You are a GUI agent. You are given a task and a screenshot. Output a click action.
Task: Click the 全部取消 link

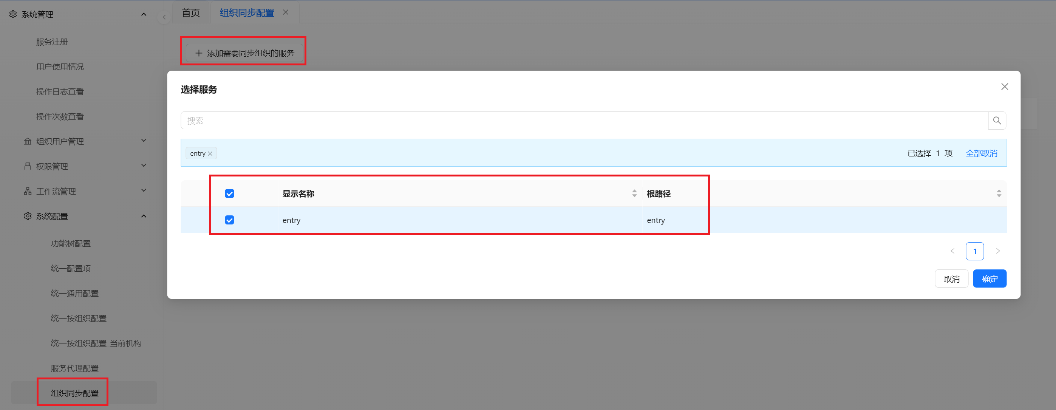[982, 153]
